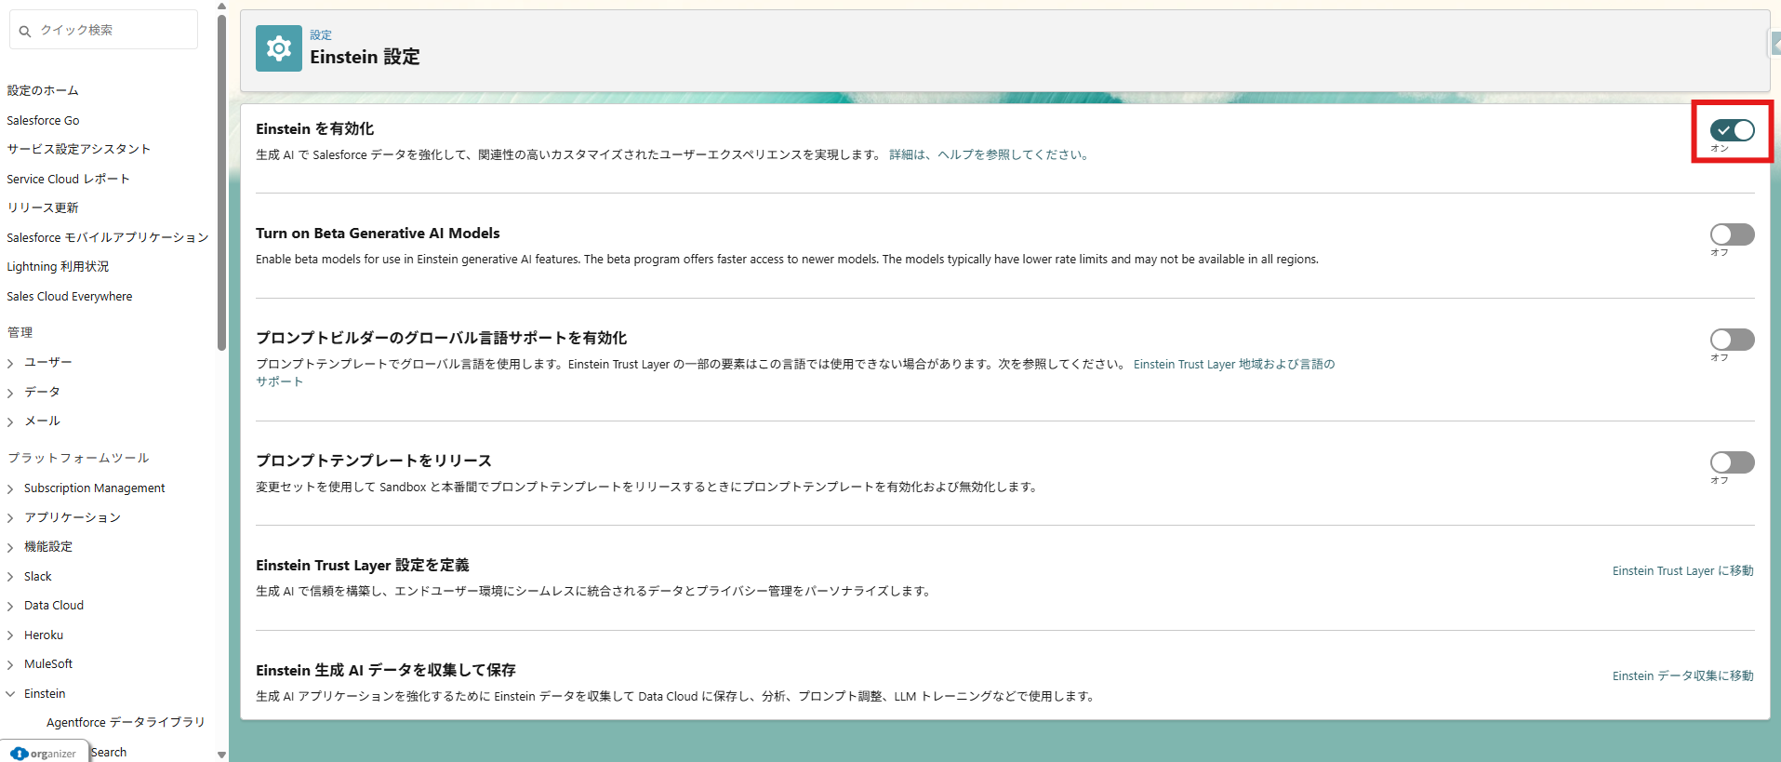Viewport: 1781px width, 762px height.
Task: Click the sidebar scroll down arrow
Action: (x=221, y=755)
